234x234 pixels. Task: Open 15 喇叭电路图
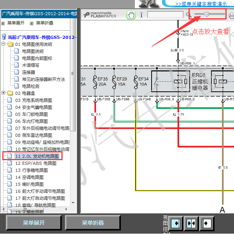(30, 184)
